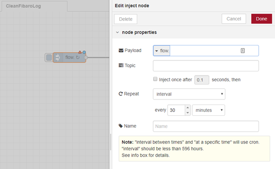Click the inject node trigger button on canvas
The height and width of the screenshot is (169, 275).
click(x=49, y=58)
